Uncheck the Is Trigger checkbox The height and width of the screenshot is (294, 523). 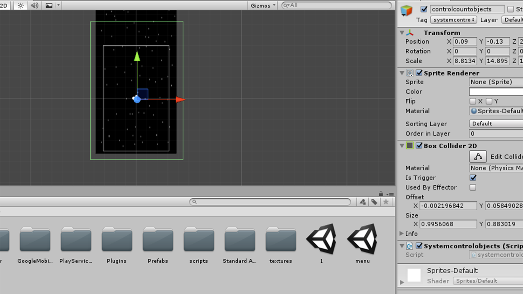(x=473, y=178)
